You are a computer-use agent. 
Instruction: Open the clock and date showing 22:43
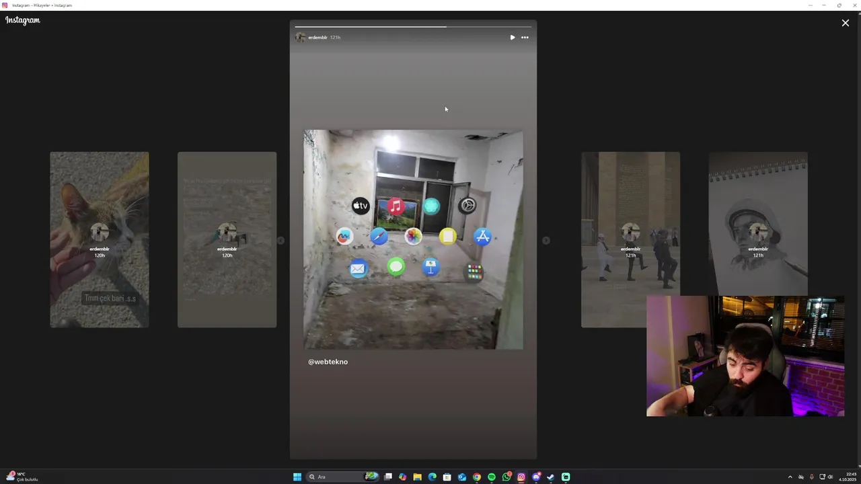coord(848,477)
